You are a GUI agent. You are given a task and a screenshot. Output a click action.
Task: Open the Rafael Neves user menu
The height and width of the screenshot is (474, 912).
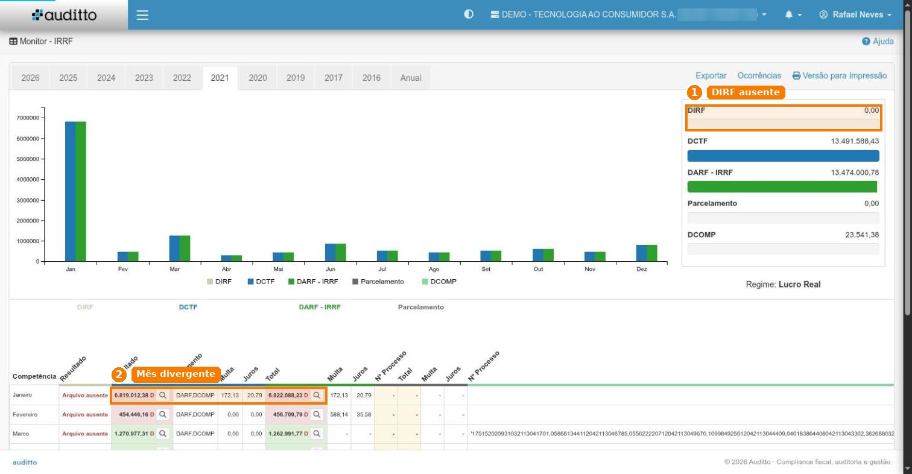point(855,14)
